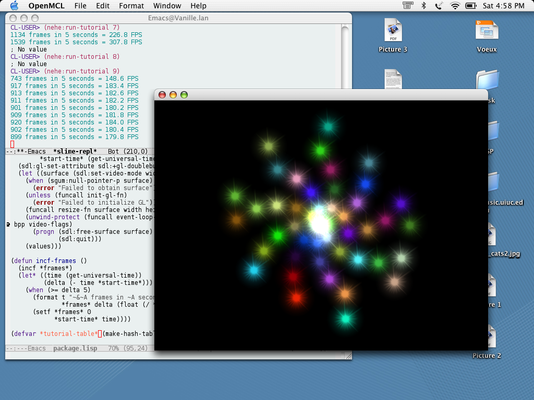This screenshot has height=400, width=534.
Task: Open the Edit menu
Action: [103, 6]
